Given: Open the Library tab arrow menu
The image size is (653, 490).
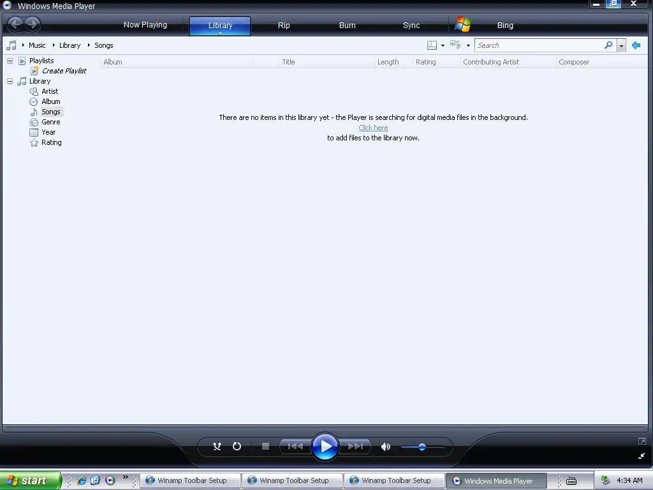Looking at the screenshot, I should coord(220,33).
